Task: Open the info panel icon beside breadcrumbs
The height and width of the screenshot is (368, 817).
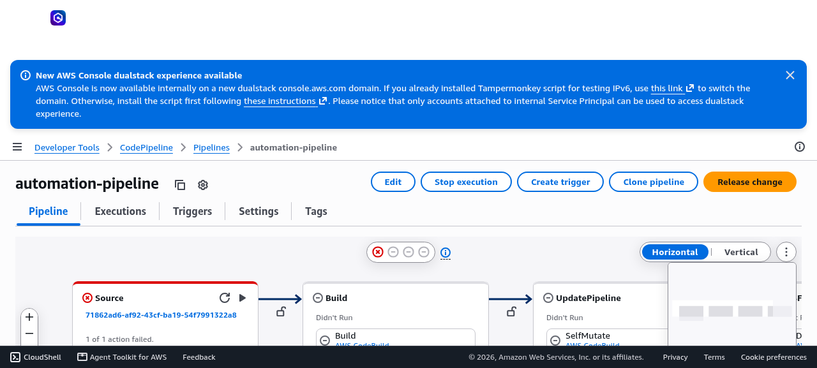Action: tap(800, 147)
